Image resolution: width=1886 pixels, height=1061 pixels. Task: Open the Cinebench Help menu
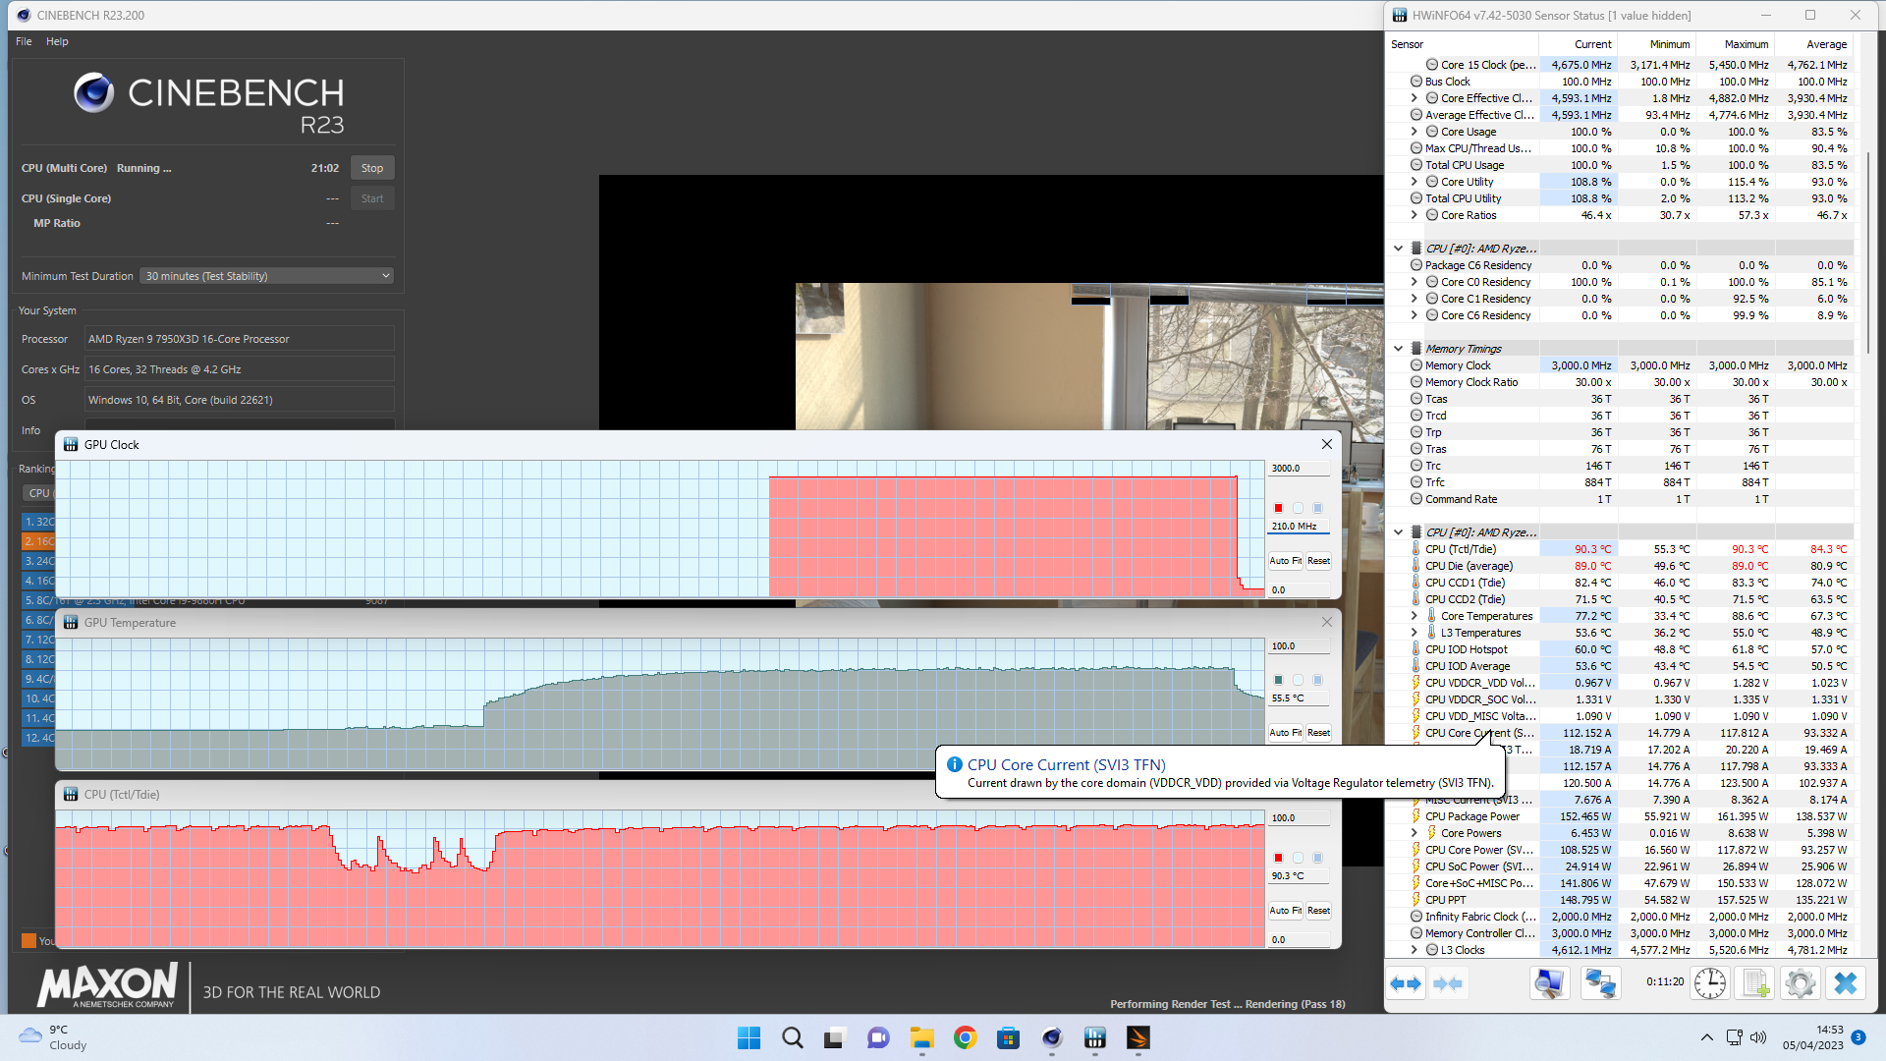[x=57, y=41]
